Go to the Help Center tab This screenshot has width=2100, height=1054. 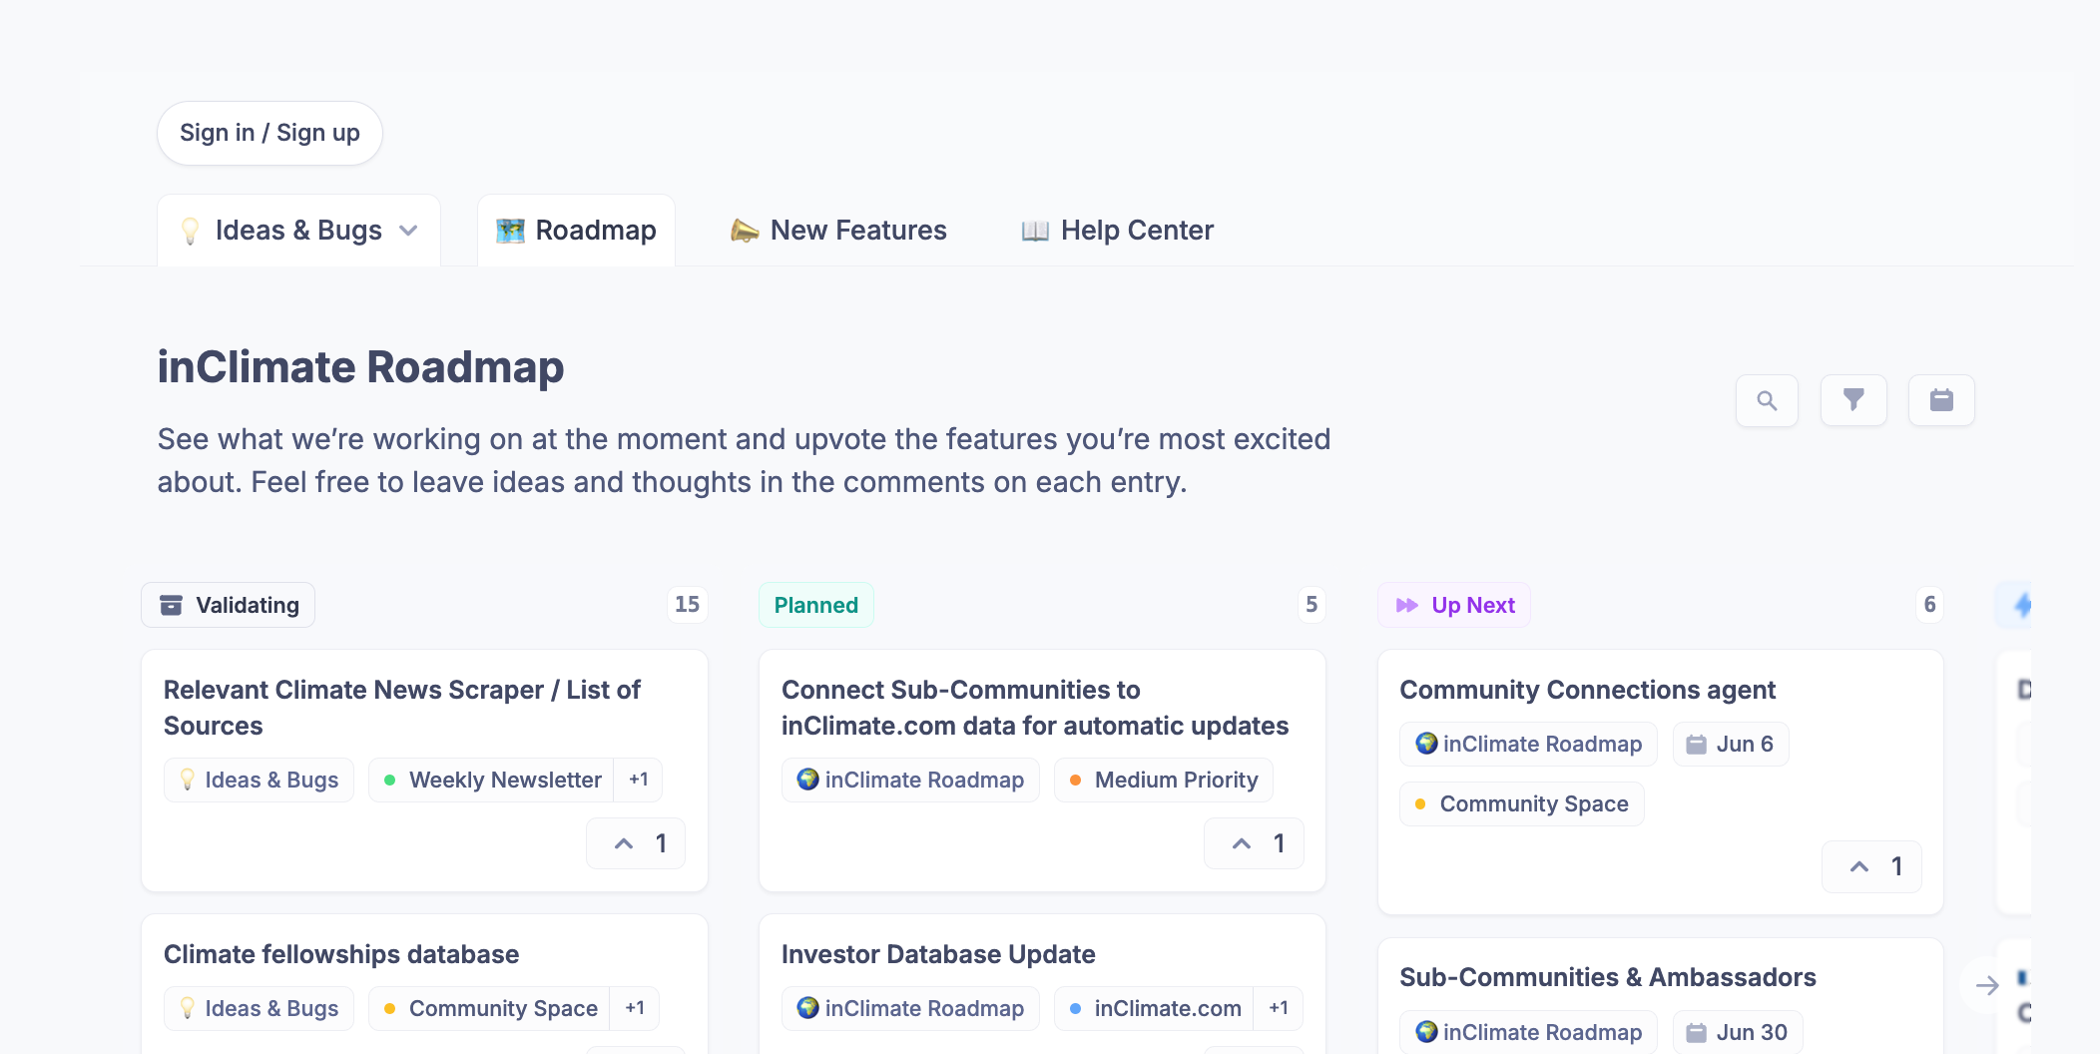tap(1117, 231)
